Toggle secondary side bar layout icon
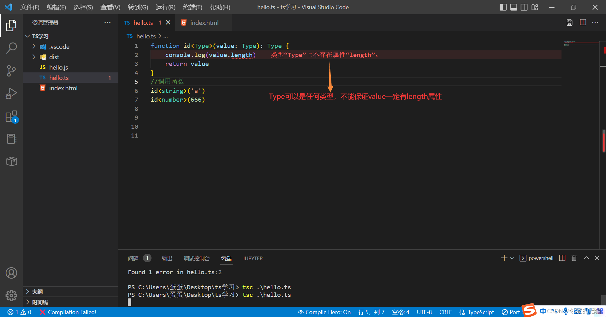The image size is (606, 317). tap(524, 7)
